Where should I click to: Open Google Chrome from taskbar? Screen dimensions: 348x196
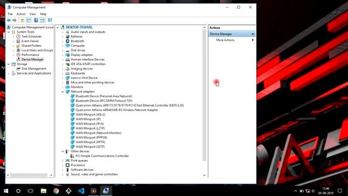point(56,191)
